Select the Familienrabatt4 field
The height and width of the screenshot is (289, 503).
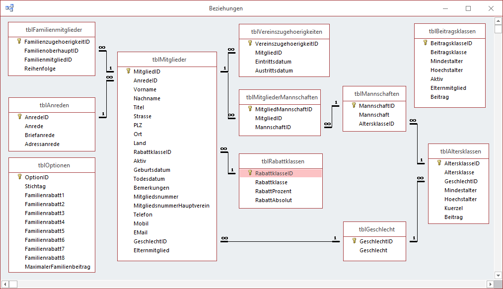tap(45, 222)
